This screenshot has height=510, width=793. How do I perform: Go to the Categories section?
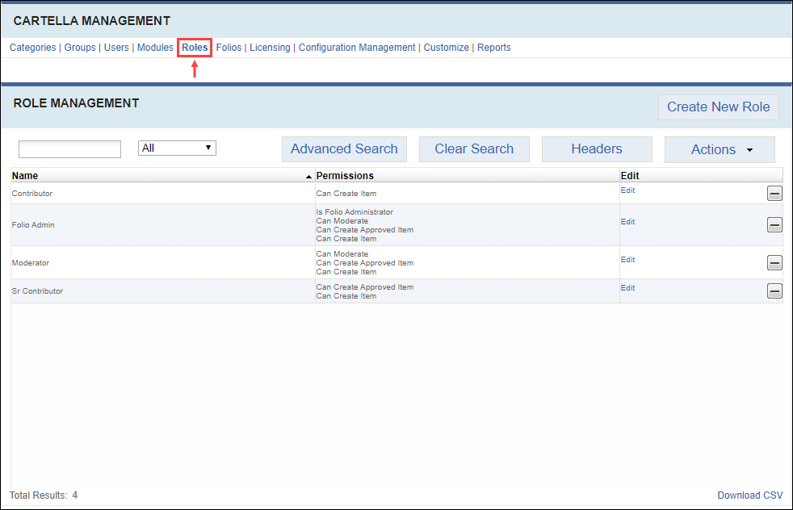tap(32, 48)
